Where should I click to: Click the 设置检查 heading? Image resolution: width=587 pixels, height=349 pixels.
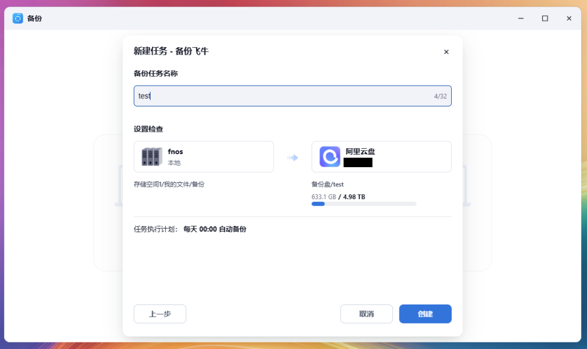pos(148,129)
